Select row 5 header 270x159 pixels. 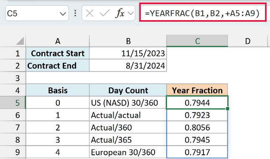click(x=13, y=103)
